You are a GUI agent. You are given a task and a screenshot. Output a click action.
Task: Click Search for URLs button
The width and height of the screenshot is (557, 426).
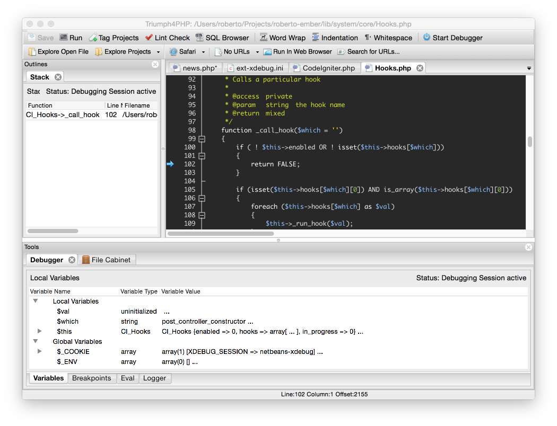coord(369,52)
